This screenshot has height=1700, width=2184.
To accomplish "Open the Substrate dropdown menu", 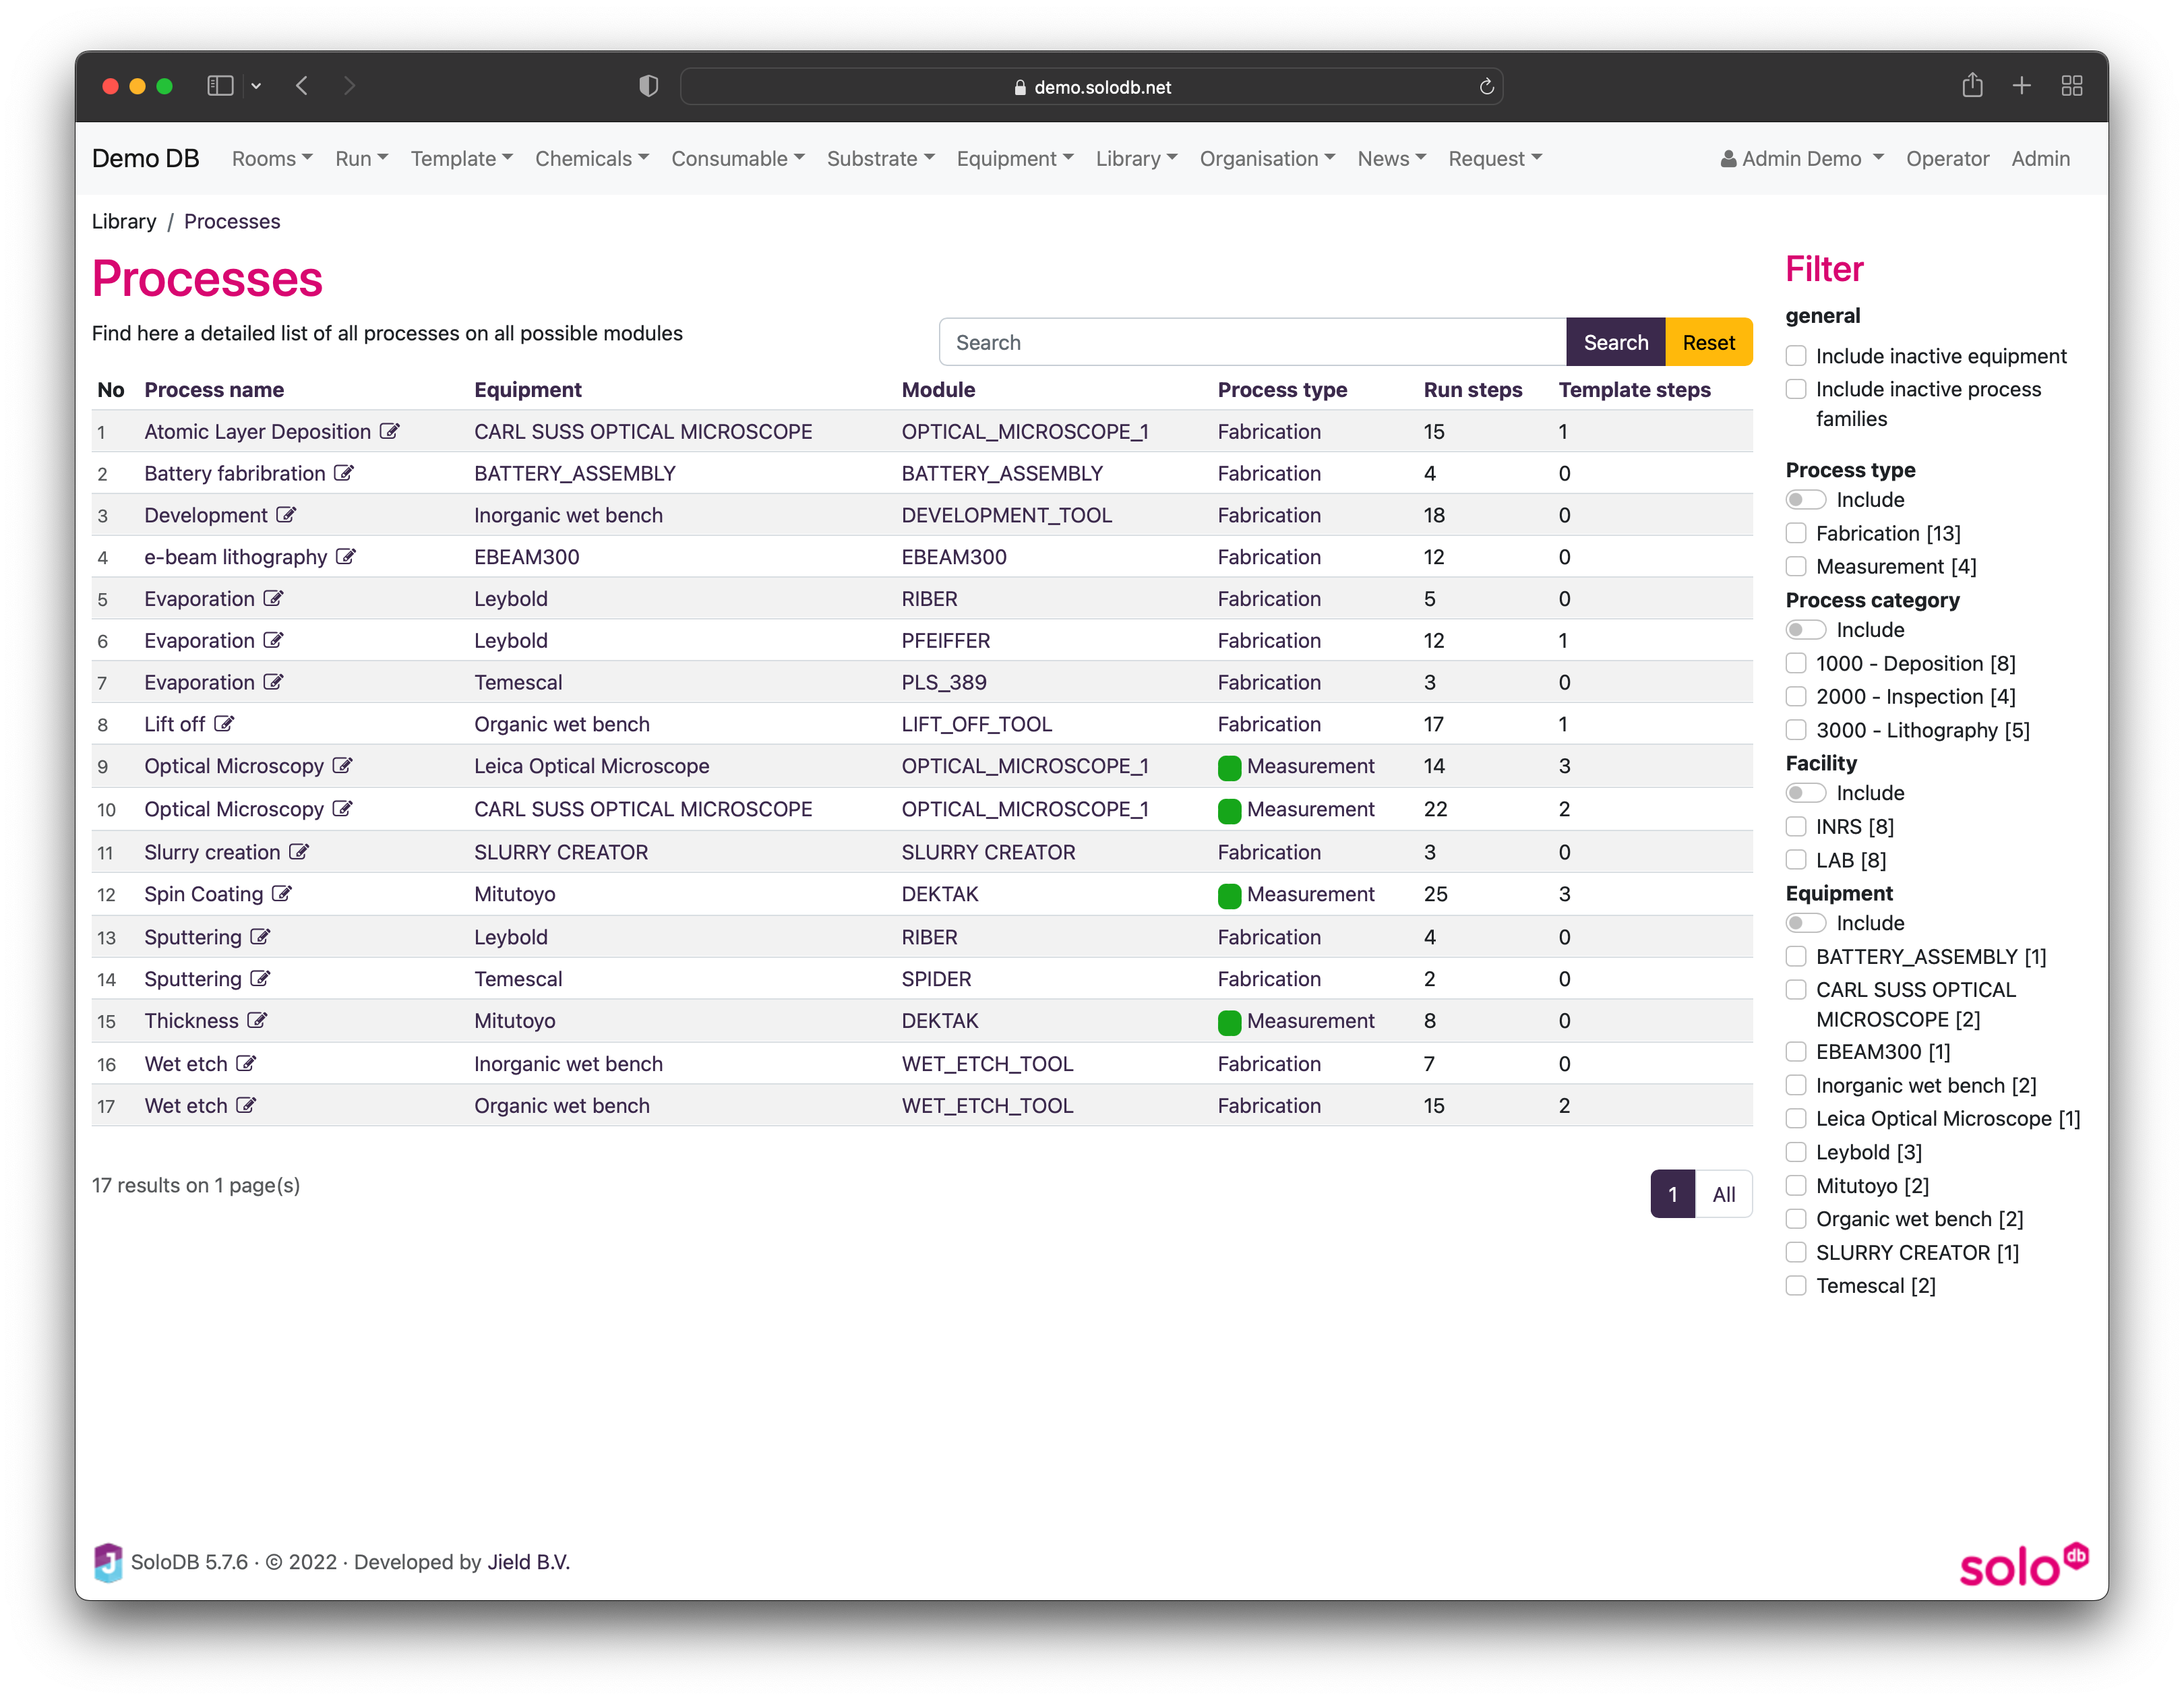I will pyautogui.click(x=880, y=158).
